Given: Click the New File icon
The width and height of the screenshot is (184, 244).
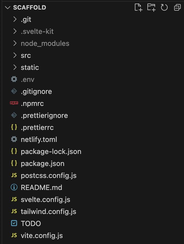Looking at the screenshot, I should [x=138, y=7].
